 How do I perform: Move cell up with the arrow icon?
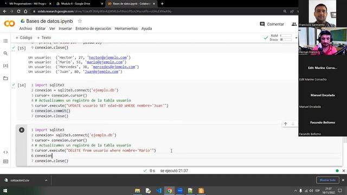click(x=286, y=124)
